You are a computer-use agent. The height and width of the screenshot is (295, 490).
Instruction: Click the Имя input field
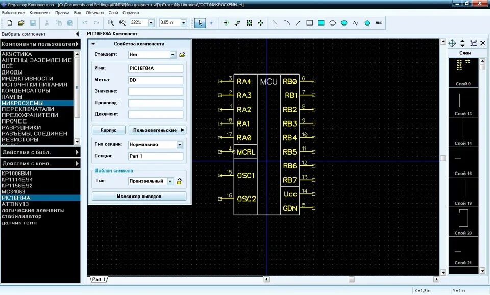(156, 68)
